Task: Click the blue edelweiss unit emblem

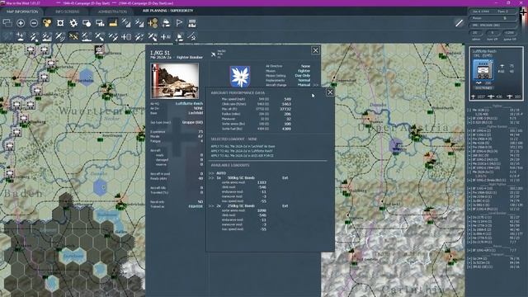Action: 240,77
